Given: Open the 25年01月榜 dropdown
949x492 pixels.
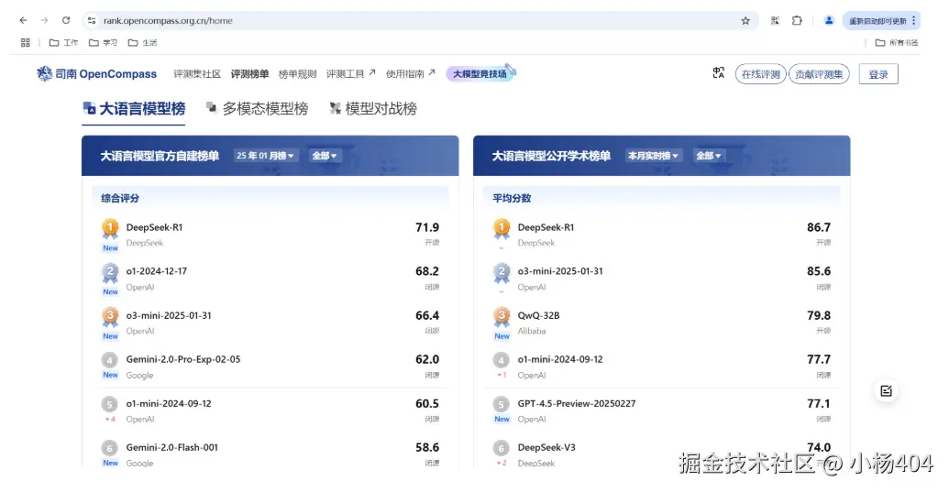Looking at the screenshot, I should pos(265,156).
